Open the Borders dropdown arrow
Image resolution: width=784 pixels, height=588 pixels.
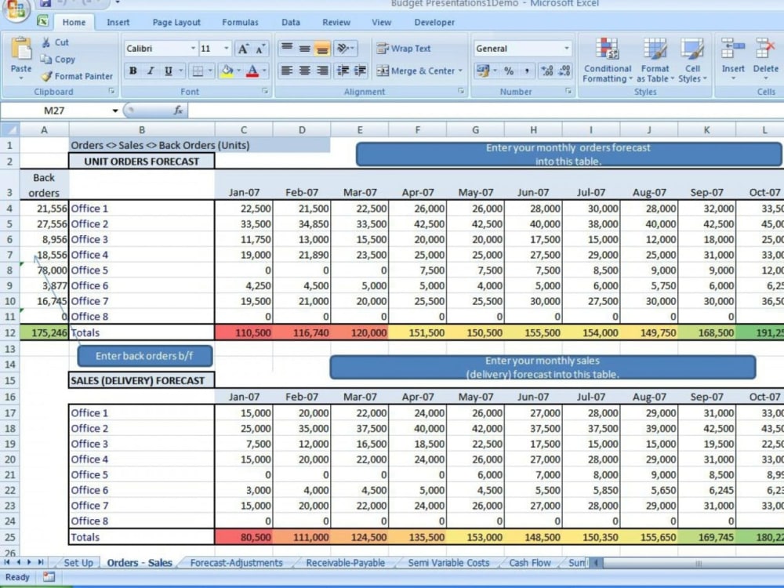pos(210,71)
